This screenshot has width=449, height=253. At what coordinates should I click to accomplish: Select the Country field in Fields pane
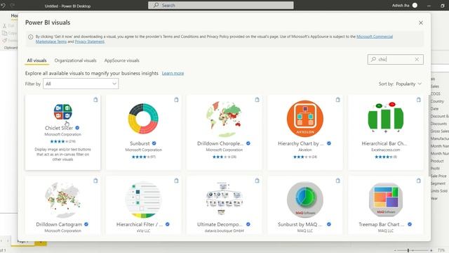[x=437, y=101]
